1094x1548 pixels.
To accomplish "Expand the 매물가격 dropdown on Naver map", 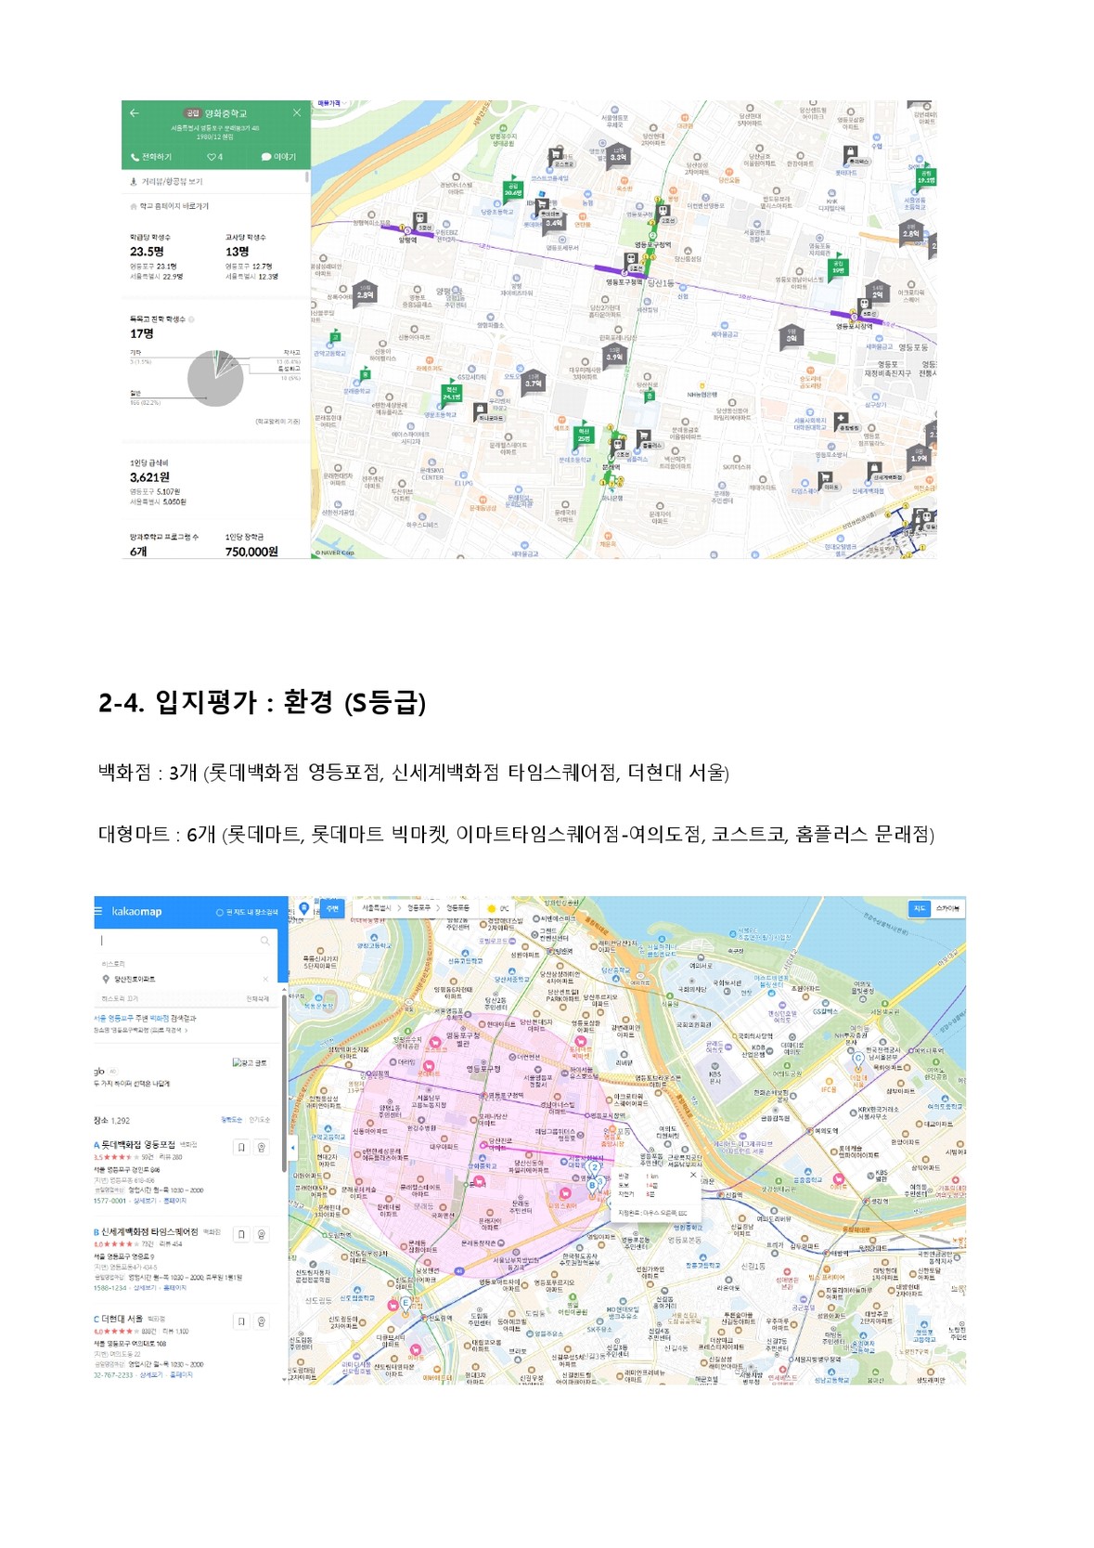I will tap(330, 104).
